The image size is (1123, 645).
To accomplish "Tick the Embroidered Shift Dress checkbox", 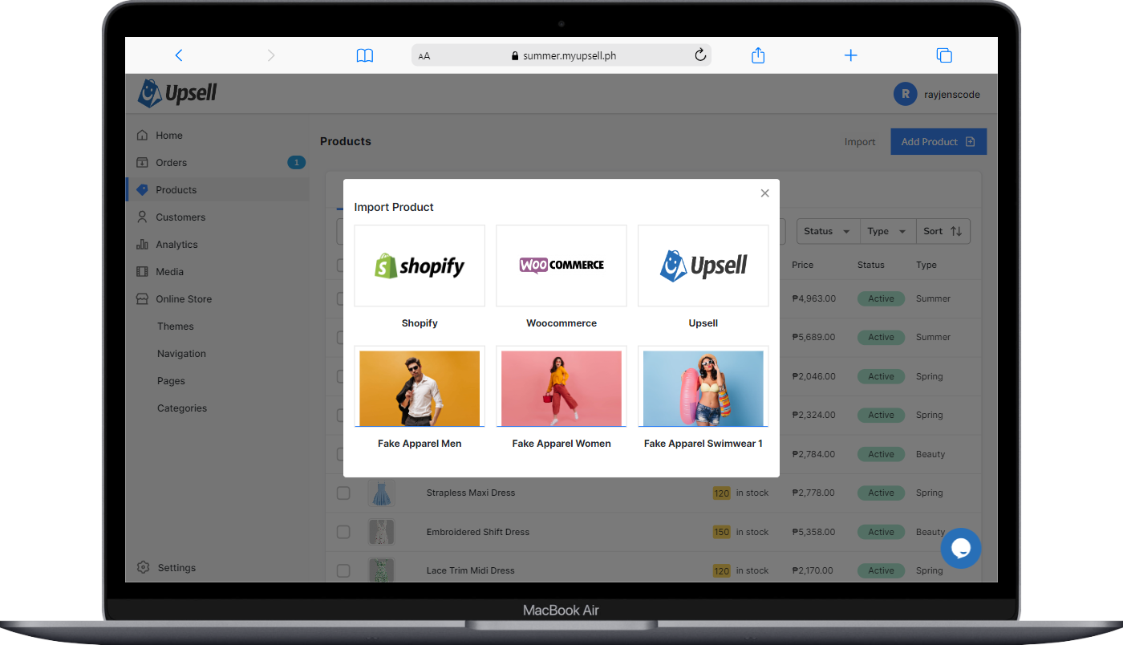I will 343,532.
